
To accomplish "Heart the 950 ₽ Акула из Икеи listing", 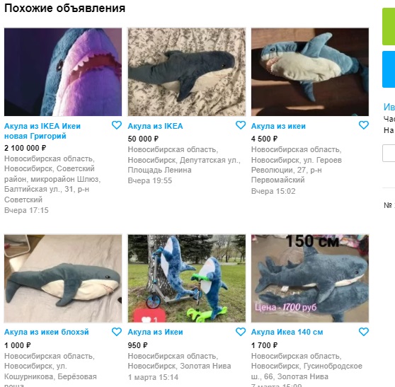I will pos(241,332).
